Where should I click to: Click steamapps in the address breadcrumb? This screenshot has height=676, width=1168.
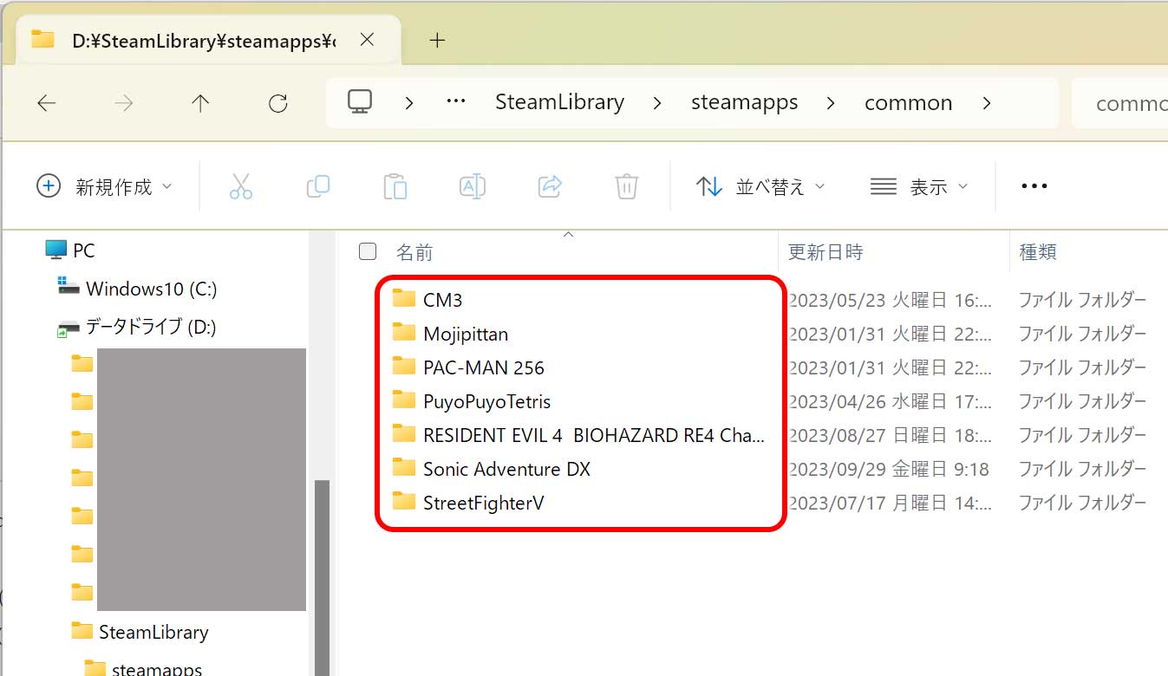coord(744,102)
